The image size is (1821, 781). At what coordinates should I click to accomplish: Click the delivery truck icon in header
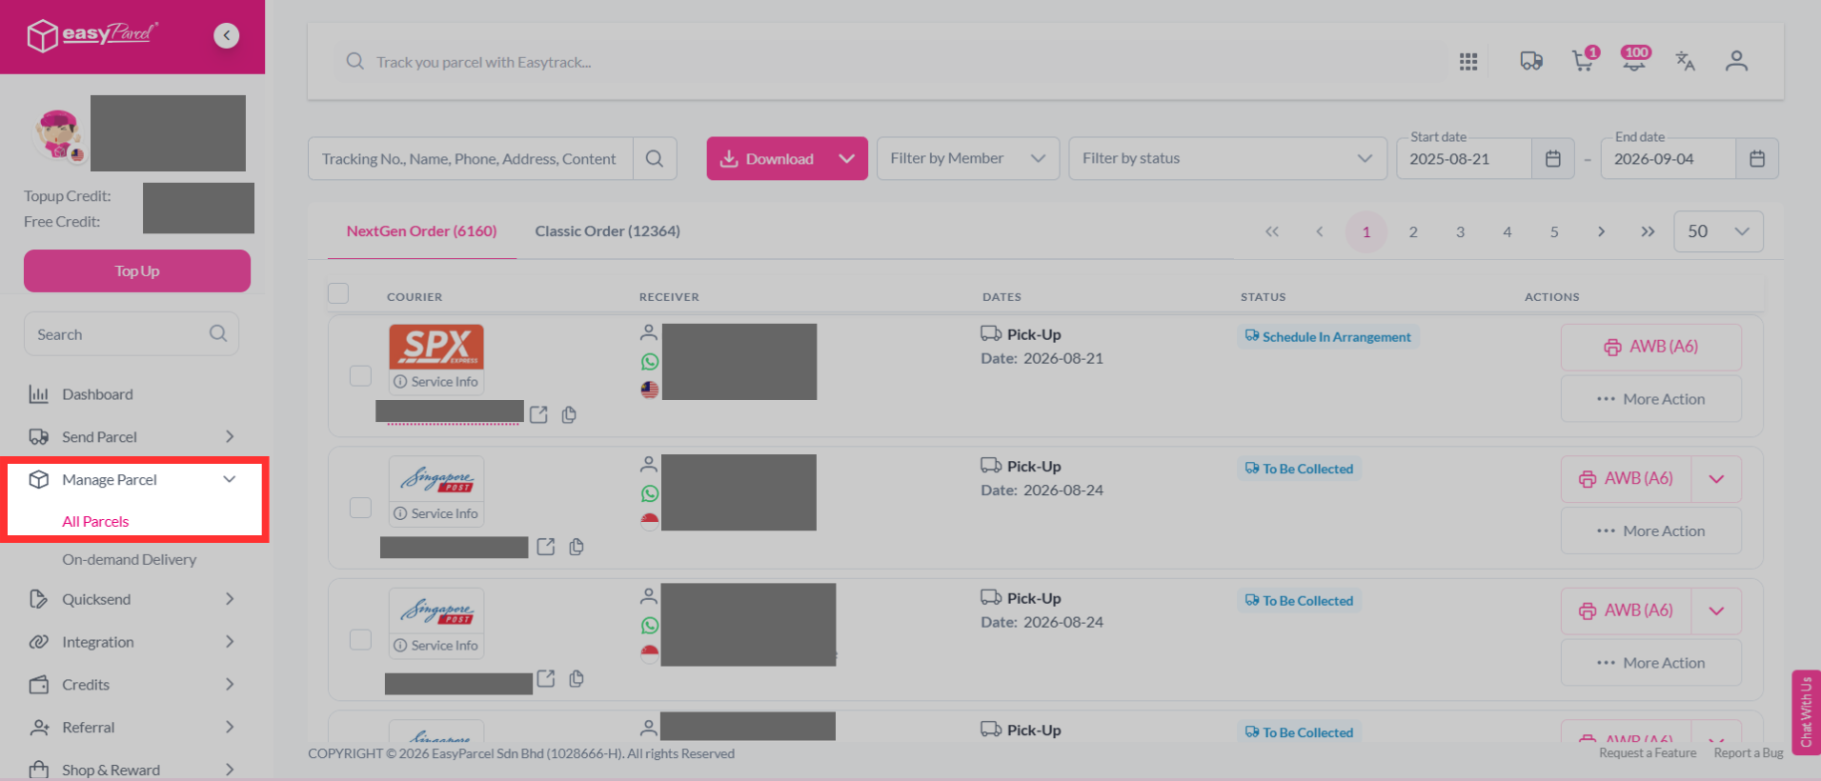tap(1531, 61)
